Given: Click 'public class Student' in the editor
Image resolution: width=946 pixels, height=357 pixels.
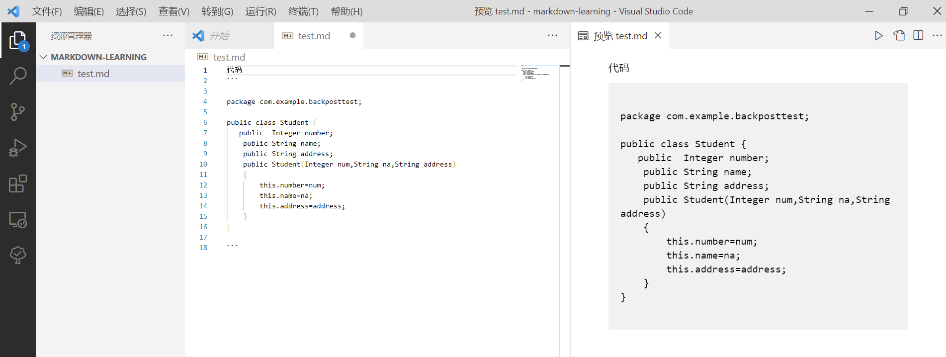Looking at the screenshot, I should [x=267, y=122].
